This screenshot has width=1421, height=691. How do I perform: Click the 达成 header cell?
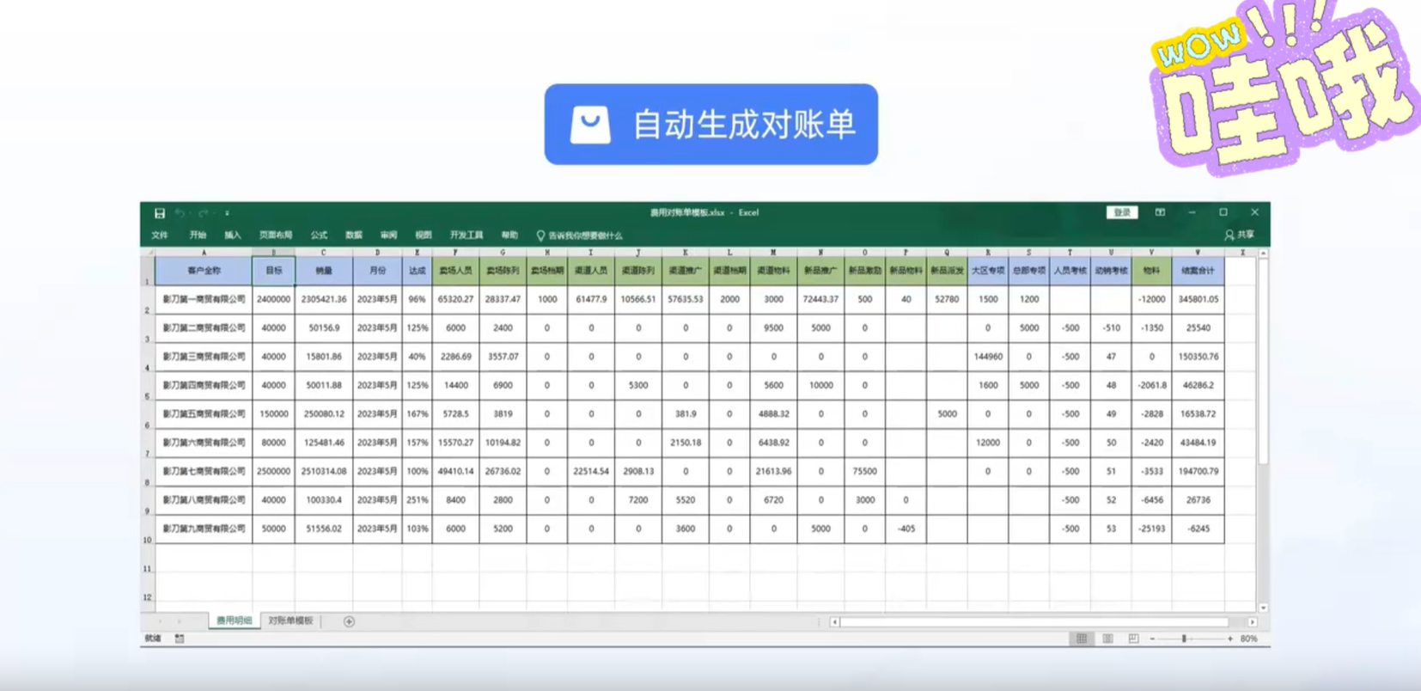pos(418,271)
